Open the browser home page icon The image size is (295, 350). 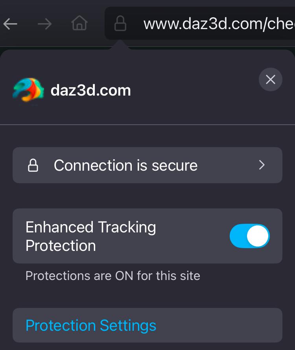coord(79,24)
